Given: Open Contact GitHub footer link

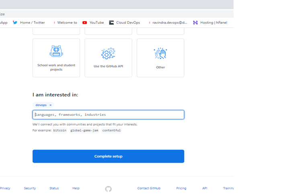Looking at the screenshot, I should [x=149, y=188].
